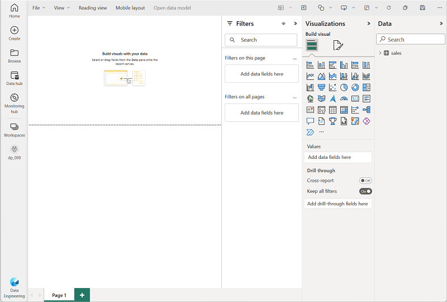Viewport: 447px width, 302px height.
Task: Open the File menu
Action: click(x=39, y=8)
